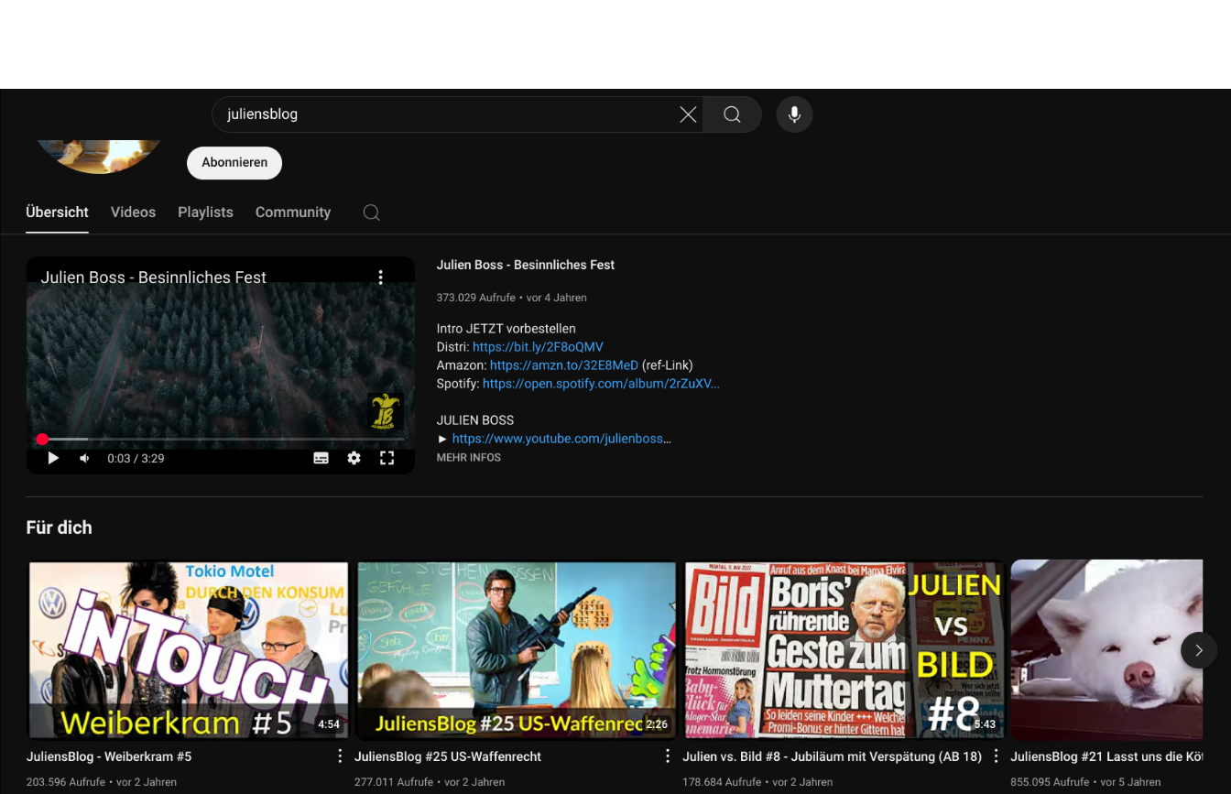Subscribe using the Abonnieren button
The height and width of the screenshot is (794, 1231).
click(234, 163)
